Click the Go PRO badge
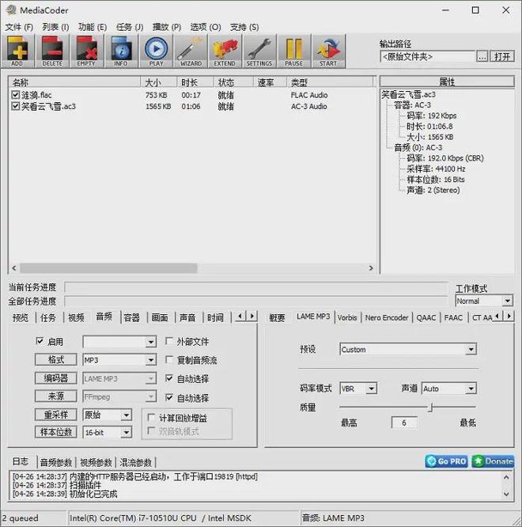Screen dimensions: 522x527 point(446,461)
